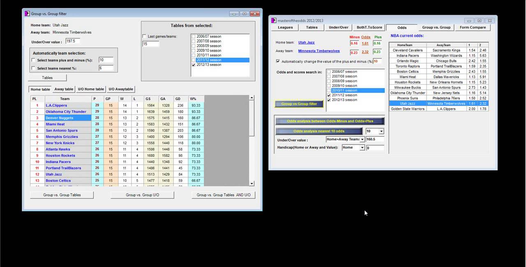Image resolution: width=526 pixels, height=267 pixels.
Task: Click the scroll down arrow of team table
Action: [252, 183]
